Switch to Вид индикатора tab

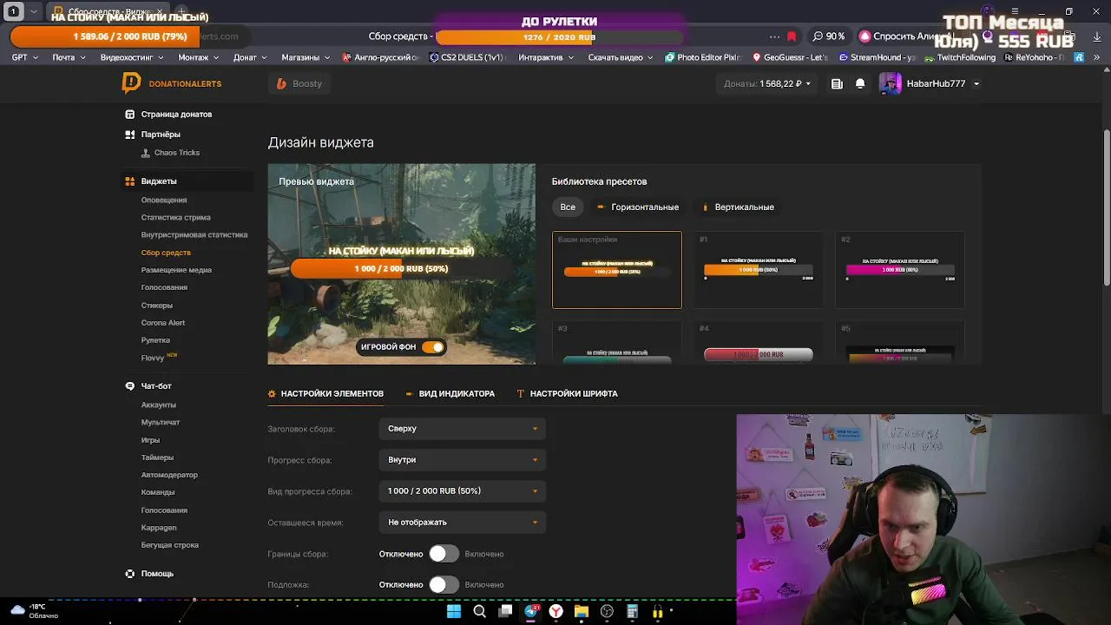[x=450, y=394]
